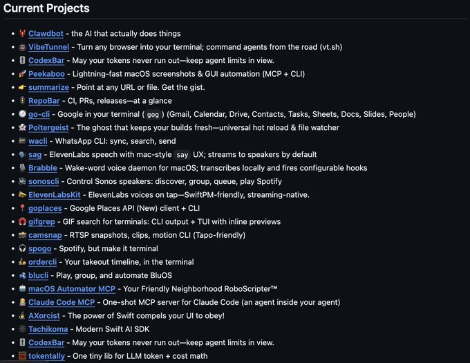
Task: Click the rocket emoji beside Peekaboo
Action: click(23, 73)
